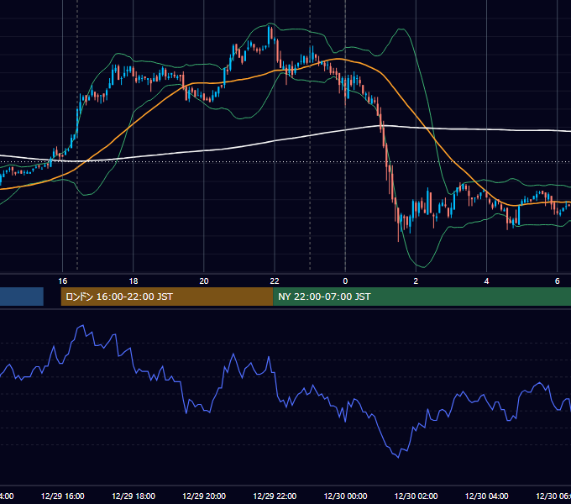Click the 2 hour tick label
The image size is (571, 504).
click(x=416, y=281)
